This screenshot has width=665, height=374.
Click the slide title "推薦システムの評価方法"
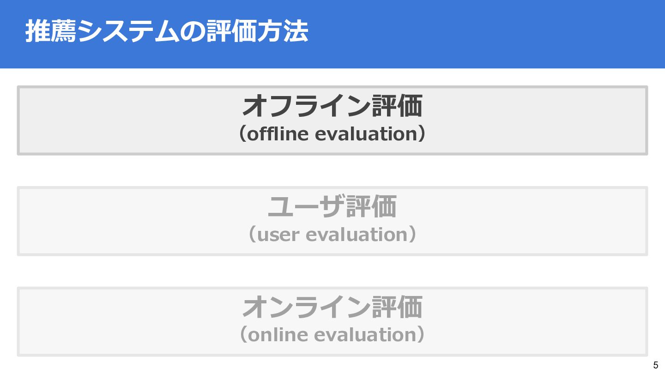pyautogui.click(x=166, y=32)
